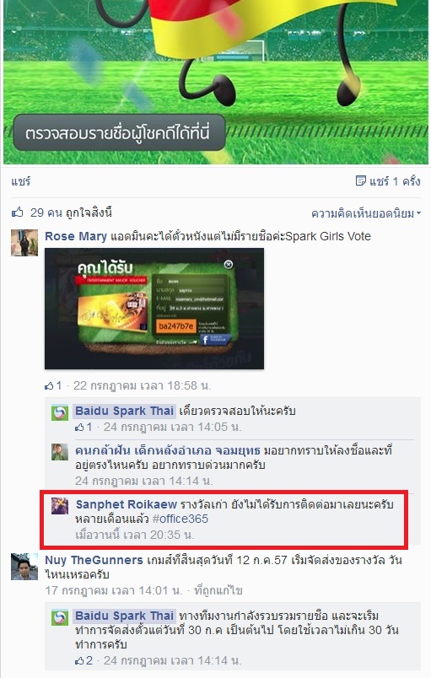Open Rose Mary's profile name link
This screenshot has height=678, width=431.
(76, 236)
